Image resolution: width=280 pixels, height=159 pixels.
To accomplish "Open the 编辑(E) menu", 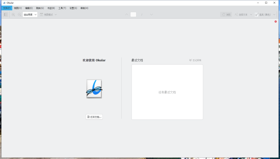I will [29, 8].
